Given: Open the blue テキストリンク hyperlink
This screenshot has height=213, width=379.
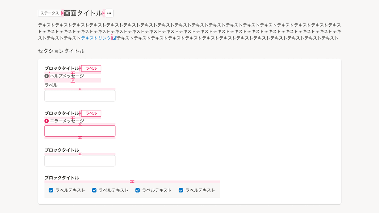Looking at the screenshot, I should click(96, 38).
